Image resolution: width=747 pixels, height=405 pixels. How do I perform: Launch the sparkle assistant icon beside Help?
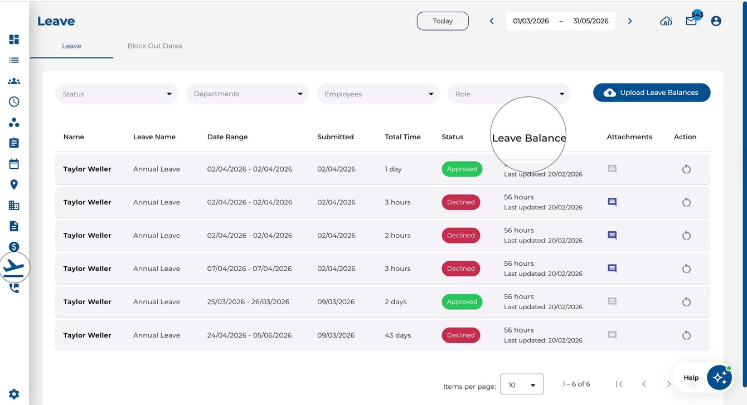point(719,378)
